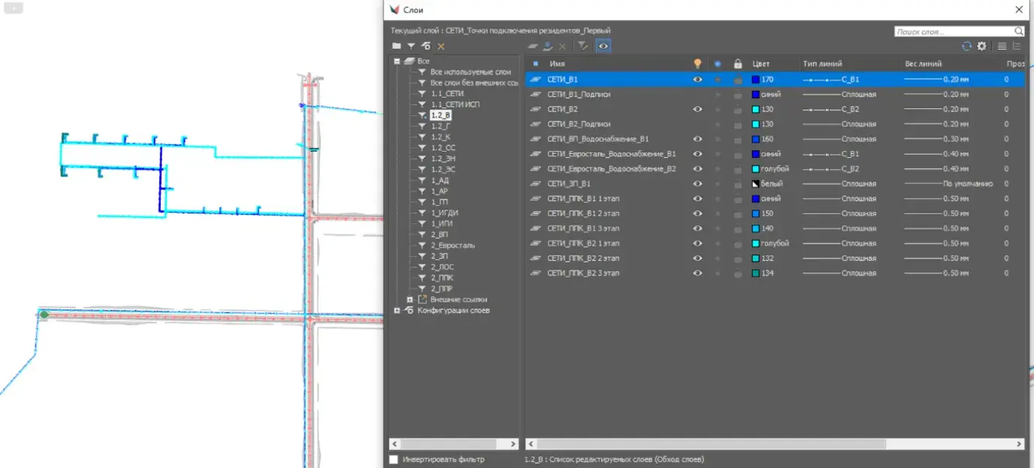This screenshot has width=1034, height=468.
Task: Click the refresh layers icon
Action: 967,46
